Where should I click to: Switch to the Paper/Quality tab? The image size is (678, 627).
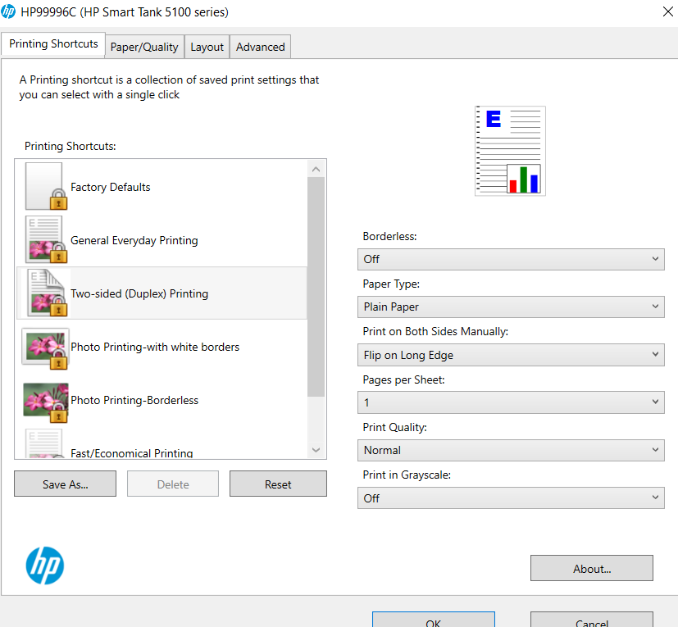click(x=144, y=47)
